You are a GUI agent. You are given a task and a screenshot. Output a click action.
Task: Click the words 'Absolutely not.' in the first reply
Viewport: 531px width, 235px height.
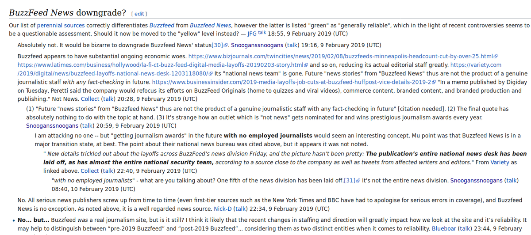[x=38, y=45]
